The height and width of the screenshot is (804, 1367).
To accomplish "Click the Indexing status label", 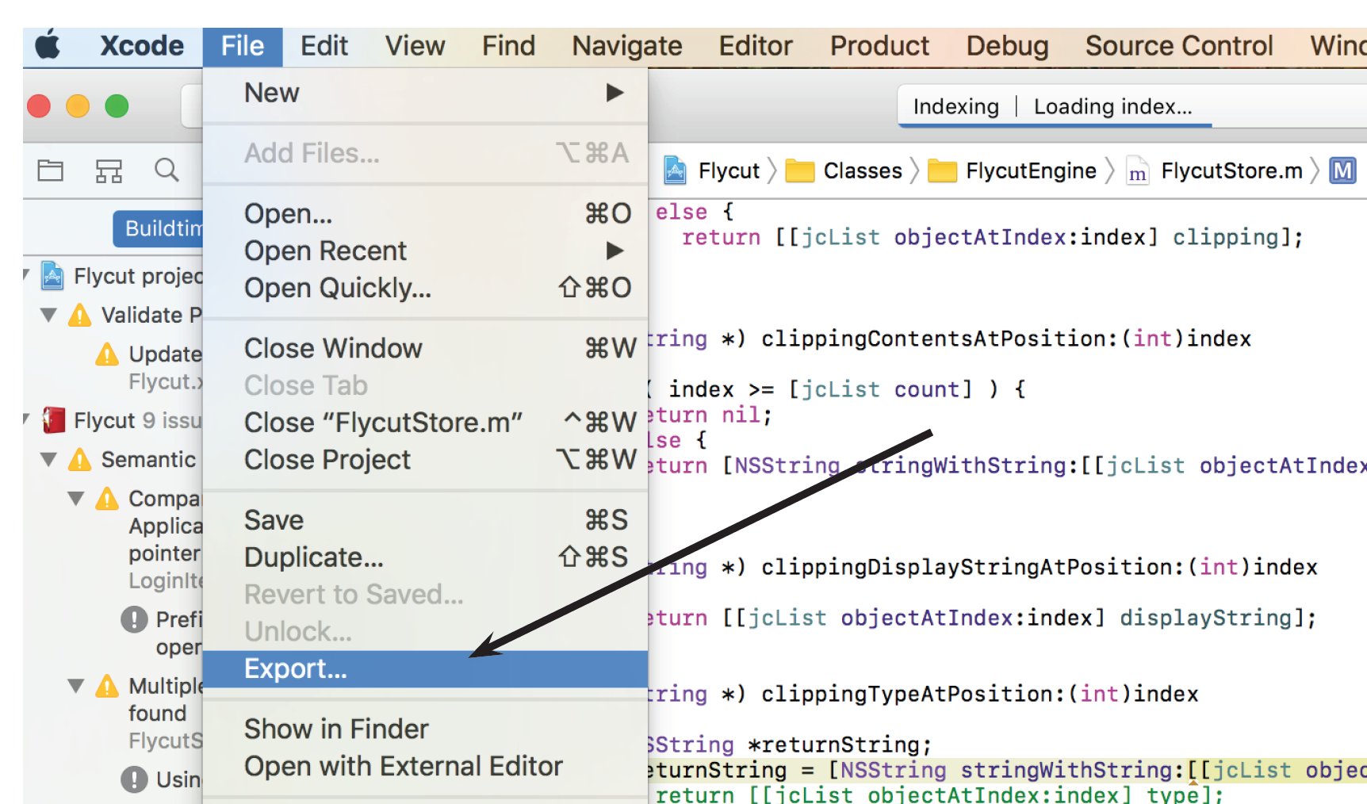I will 955,106.
